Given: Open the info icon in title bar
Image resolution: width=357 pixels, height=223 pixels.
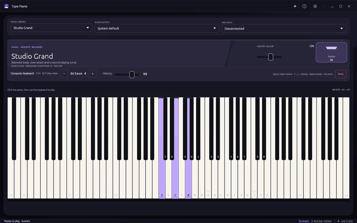Looking at the screenshot, I should [x=305, y=6].
